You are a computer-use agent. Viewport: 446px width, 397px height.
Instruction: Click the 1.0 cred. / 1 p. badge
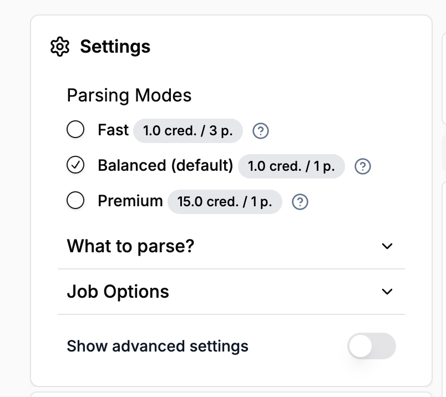coord(291,166)
